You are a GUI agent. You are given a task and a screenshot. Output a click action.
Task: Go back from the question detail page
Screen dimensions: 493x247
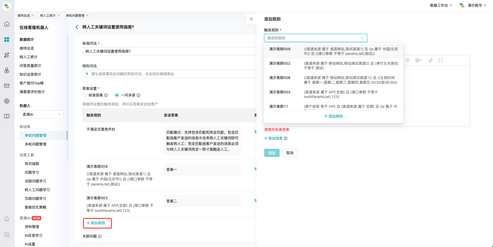tap(77, 27)
